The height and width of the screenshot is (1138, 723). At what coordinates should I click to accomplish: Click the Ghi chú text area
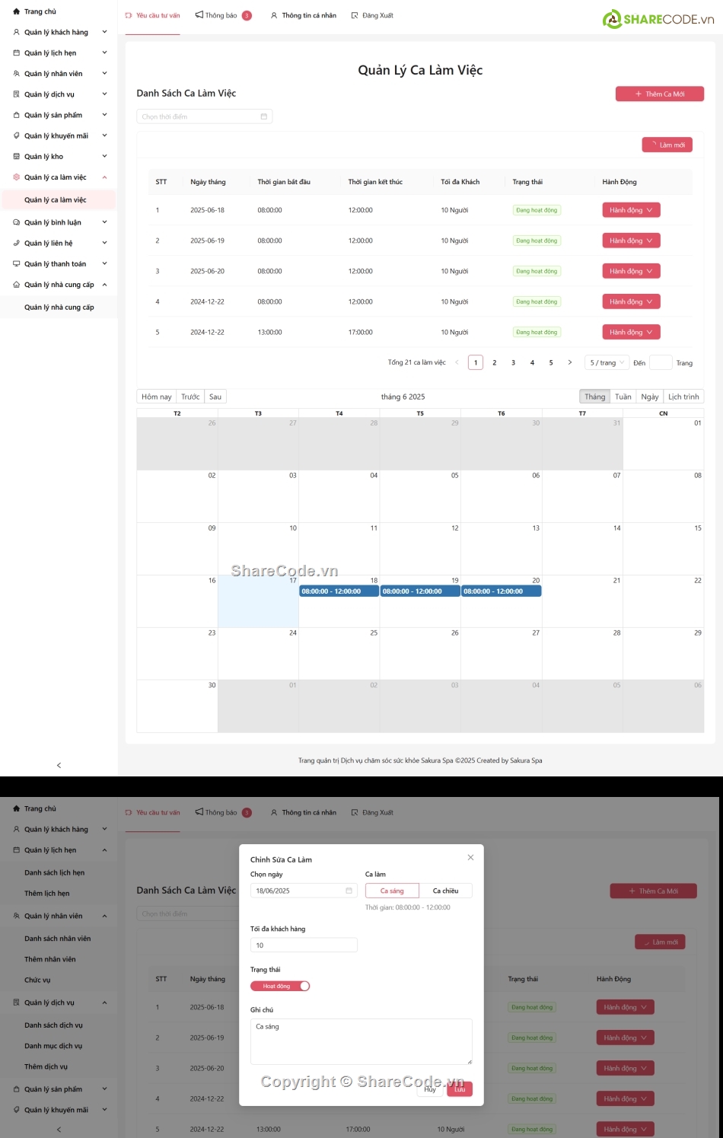coord(361,1041)
